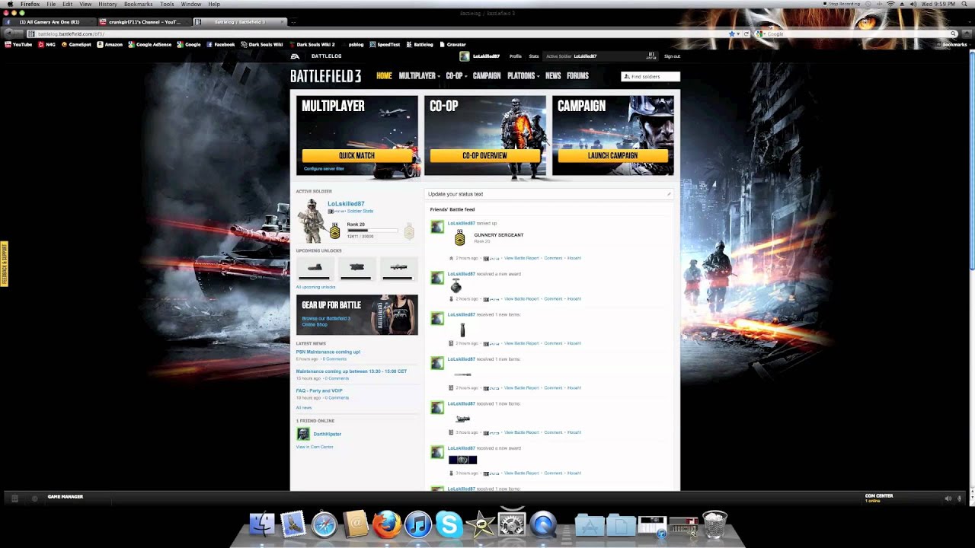This screenshot has height=548, width=975.
Task: Open DarthHipster friend profile link
Action: tap(328, 434)
